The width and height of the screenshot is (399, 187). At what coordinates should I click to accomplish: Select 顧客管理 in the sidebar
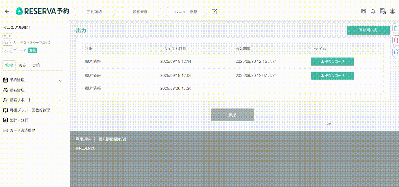(x=17, y=90)
